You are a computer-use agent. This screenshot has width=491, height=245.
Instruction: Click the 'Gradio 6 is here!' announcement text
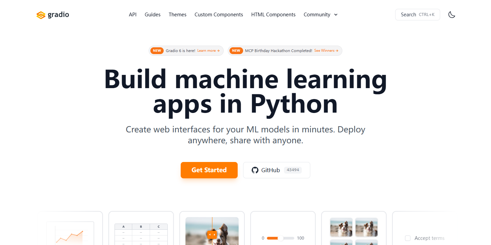click(181, 51)
